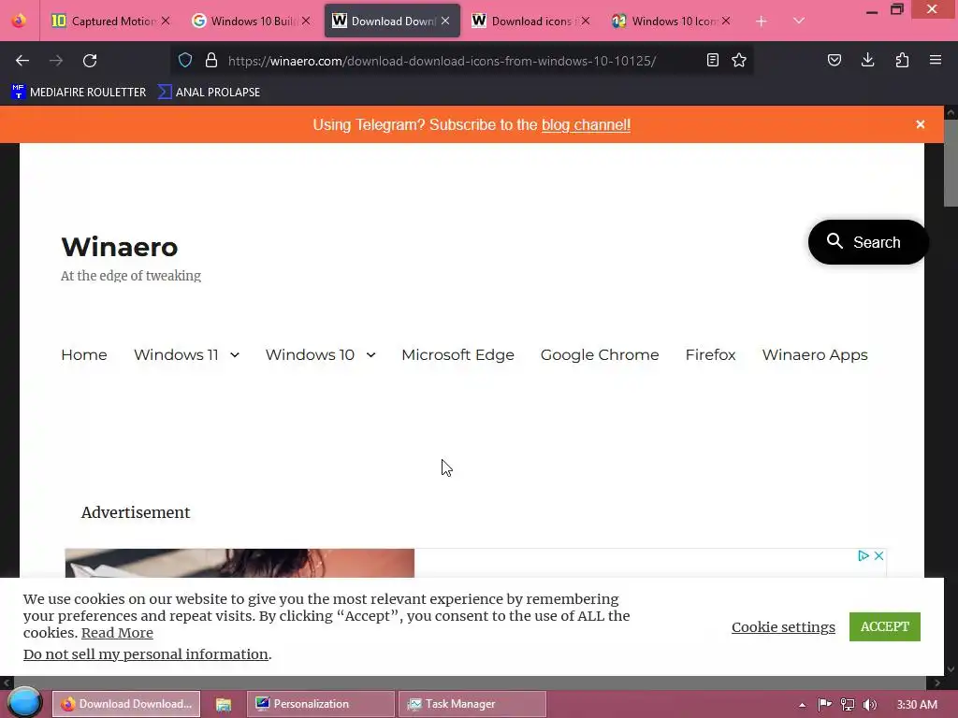Open the Read More cookie link
Image resolution: width=958 pixels, height=718 pixels.
coord(117,633)
